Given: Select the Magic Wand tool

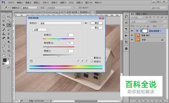Looking at the screenshot, I should pyautogui.click(x=9, y=21).
